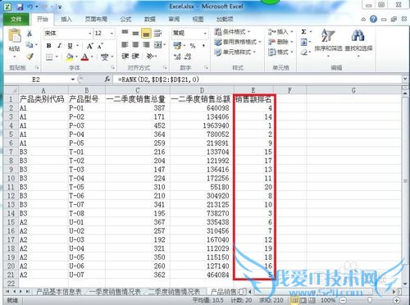The height and width of the screenshot is (305, 410).
Task: Open the cells Format menu
Action: pyautogui.click(x=280, y=52)
